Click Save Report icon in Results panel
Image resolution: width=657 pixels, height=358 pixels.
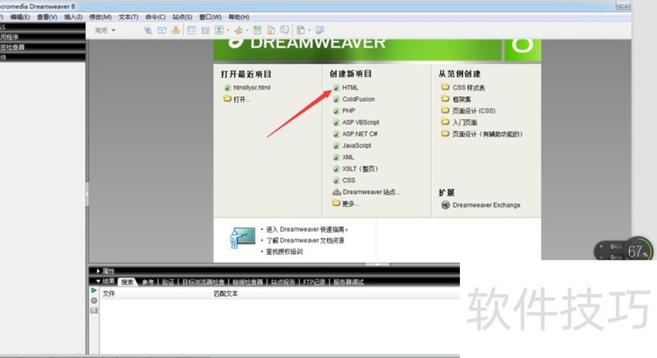94,310
